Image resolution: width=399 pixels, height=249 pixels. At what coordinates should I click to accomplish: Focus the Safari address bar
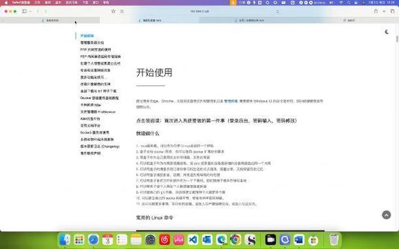pos(199,12)
